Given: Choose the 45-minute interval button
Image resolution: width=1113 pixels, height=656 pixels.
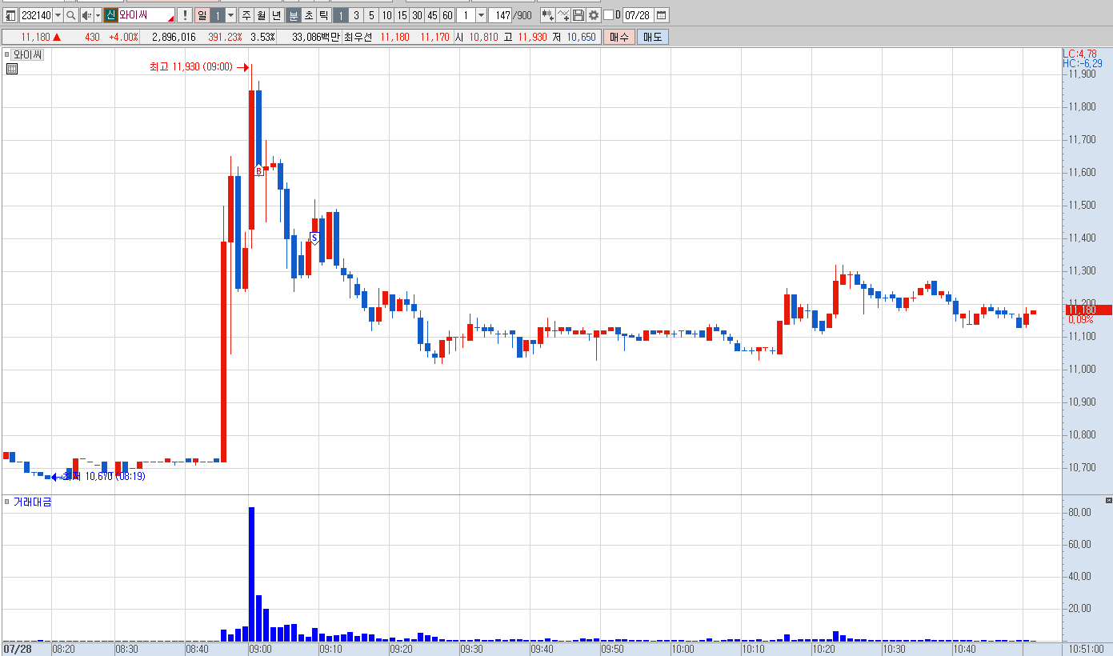Looking at the screenshot, I should click(432, 15).
